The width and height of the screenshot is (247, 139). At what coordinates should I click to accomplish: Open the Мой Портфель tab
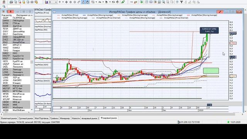click(x=42, y=118)
